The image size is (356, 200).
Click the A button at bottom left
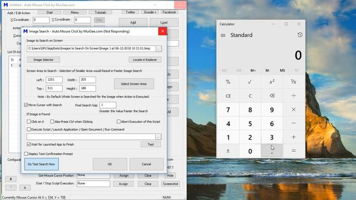(x=24, y=188)
